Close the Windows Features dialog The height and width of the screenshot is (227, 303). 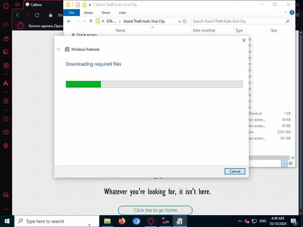coord(244,40)
